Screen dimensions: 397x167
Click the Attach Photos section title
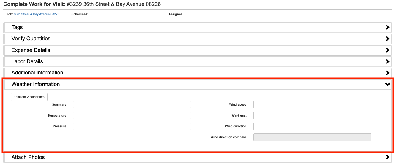click(x=28, y=157)
